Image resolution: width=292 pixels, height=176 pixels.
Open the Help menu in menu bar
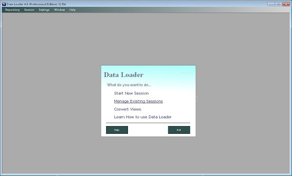tap(73, 10)
